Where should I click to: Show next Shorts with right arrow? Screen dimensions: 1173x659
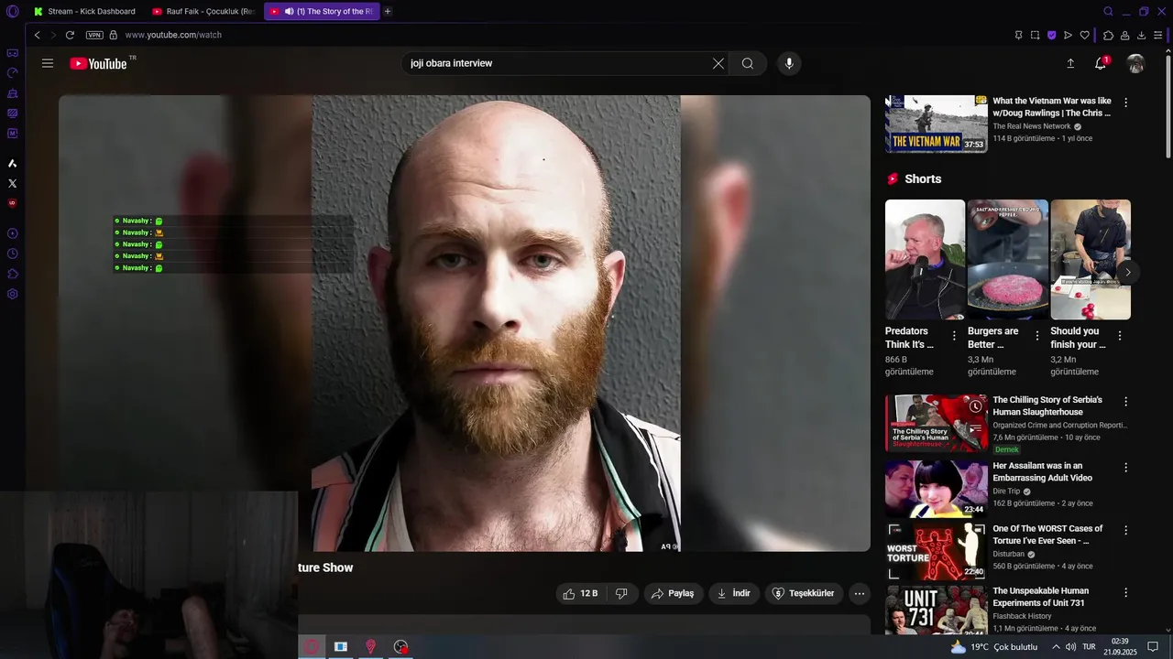[x=1128, y=272]
